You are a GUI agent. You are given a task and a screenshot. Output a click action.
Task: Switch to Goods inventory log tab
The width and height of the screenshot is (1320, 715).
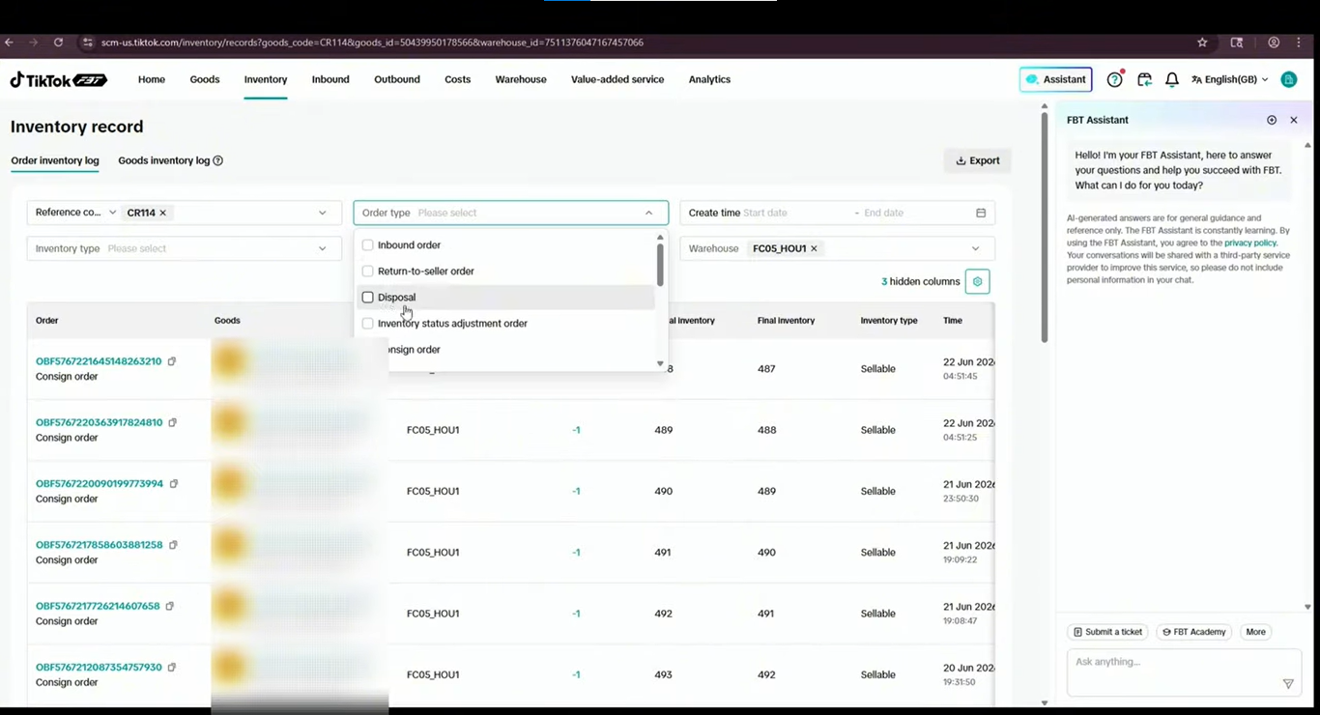coord(164,160)
